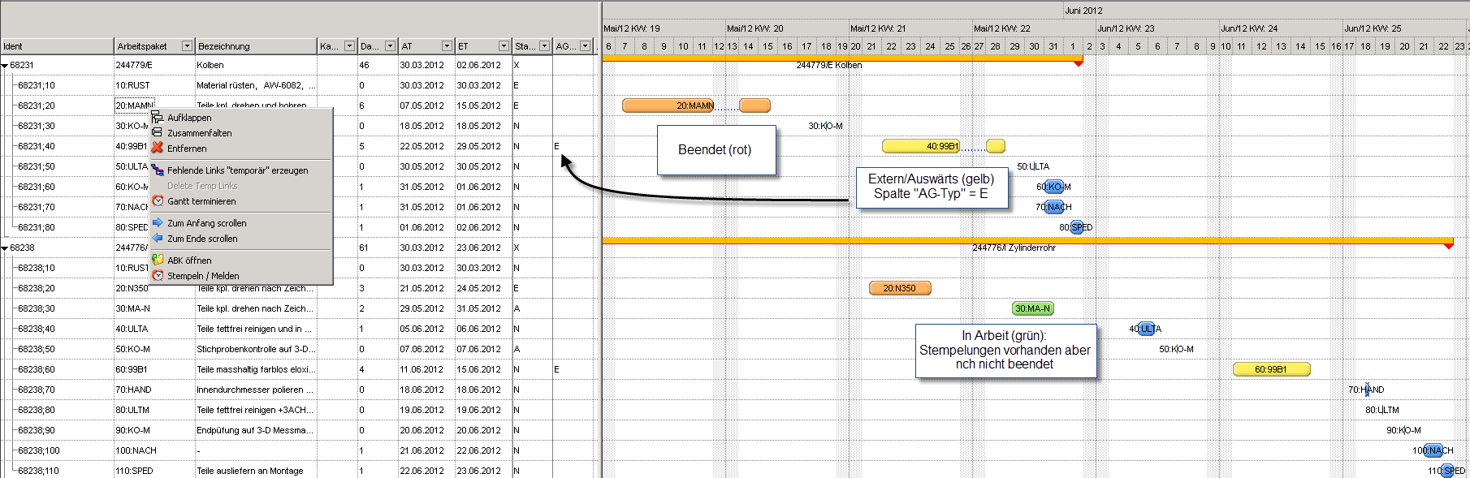Viewport: 1470px width, 478px height.
Task: Click the red X Entfernen icon
Action: tap(158, 149)
